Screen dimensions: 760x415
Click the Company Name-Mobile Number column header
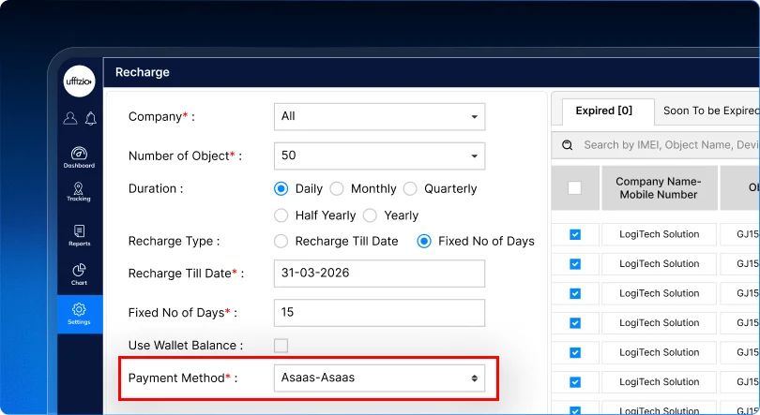(660, 187)
